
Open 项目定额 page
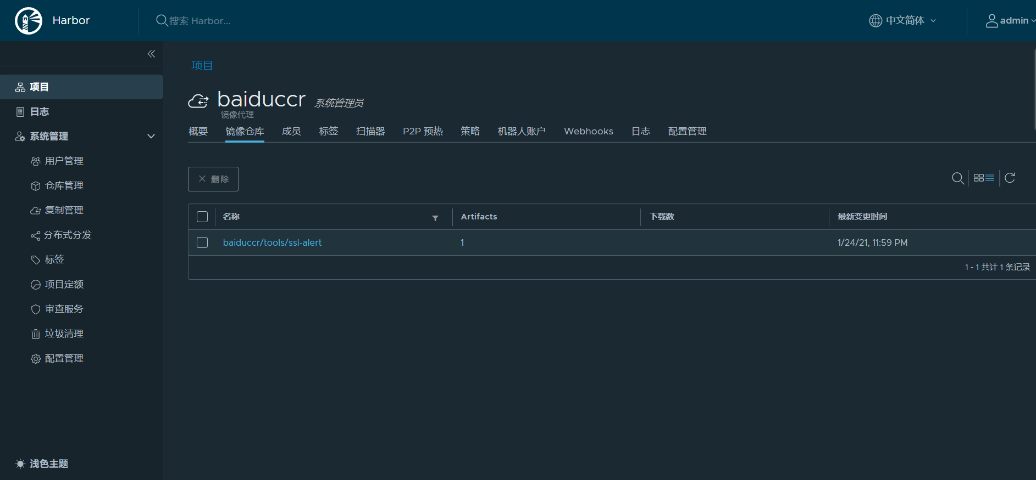[x=64, y=284]
